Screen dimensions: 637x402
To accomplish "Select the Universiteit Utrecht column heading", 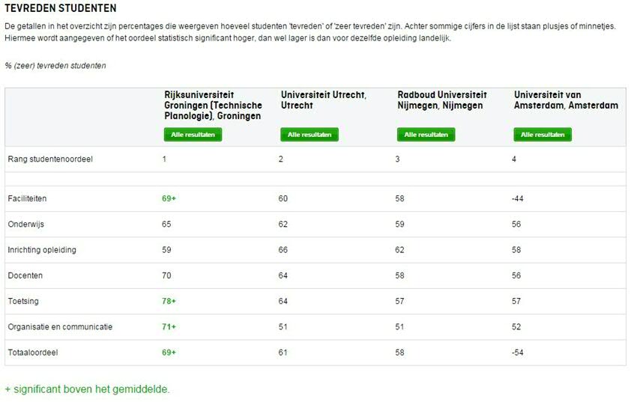I will click(324, 100).
